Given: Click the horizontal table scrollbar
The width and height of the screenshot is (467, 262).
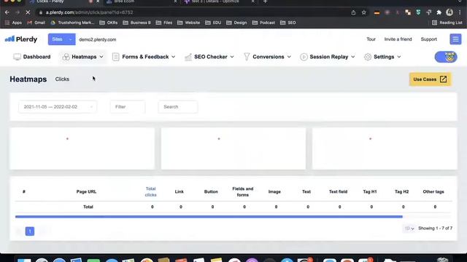Looking at the screenshot, I should (x=209, y=217).
